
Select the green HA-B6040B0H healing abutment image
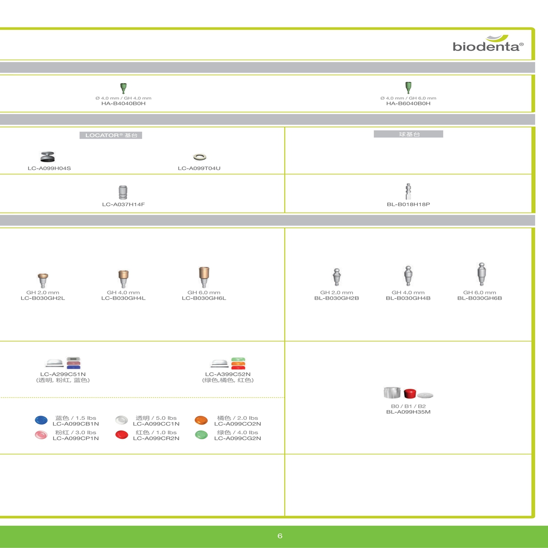click(408, 87)
